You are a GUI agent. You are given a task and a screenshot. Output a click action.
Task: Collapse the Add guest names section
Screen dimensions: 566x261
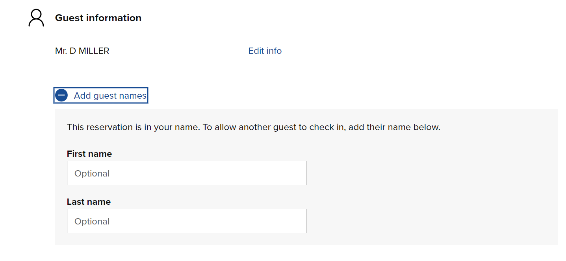(110, 96)
